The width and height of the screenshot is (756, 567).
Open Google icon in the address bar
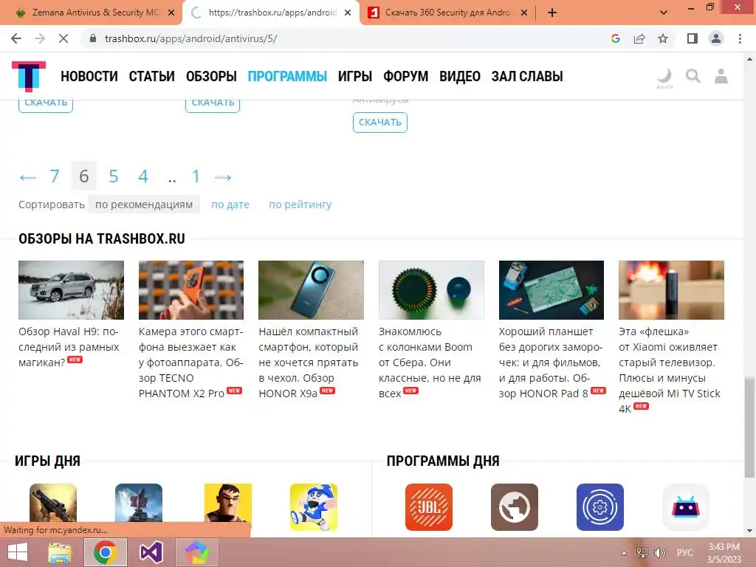click(x=615, y=38)
